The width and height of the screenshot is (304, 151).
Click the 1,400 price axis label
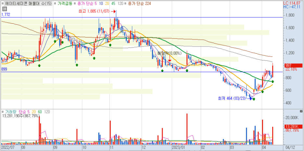tap(290, 40)
